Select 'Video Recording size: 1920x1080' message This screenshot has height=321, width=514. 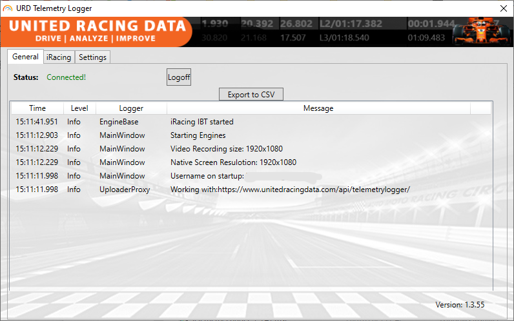point(227,149)
